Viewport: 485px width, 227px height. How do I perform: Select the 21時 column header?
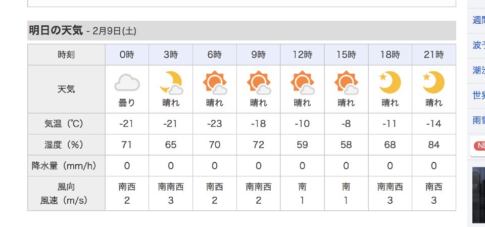[x=433, y=55]
